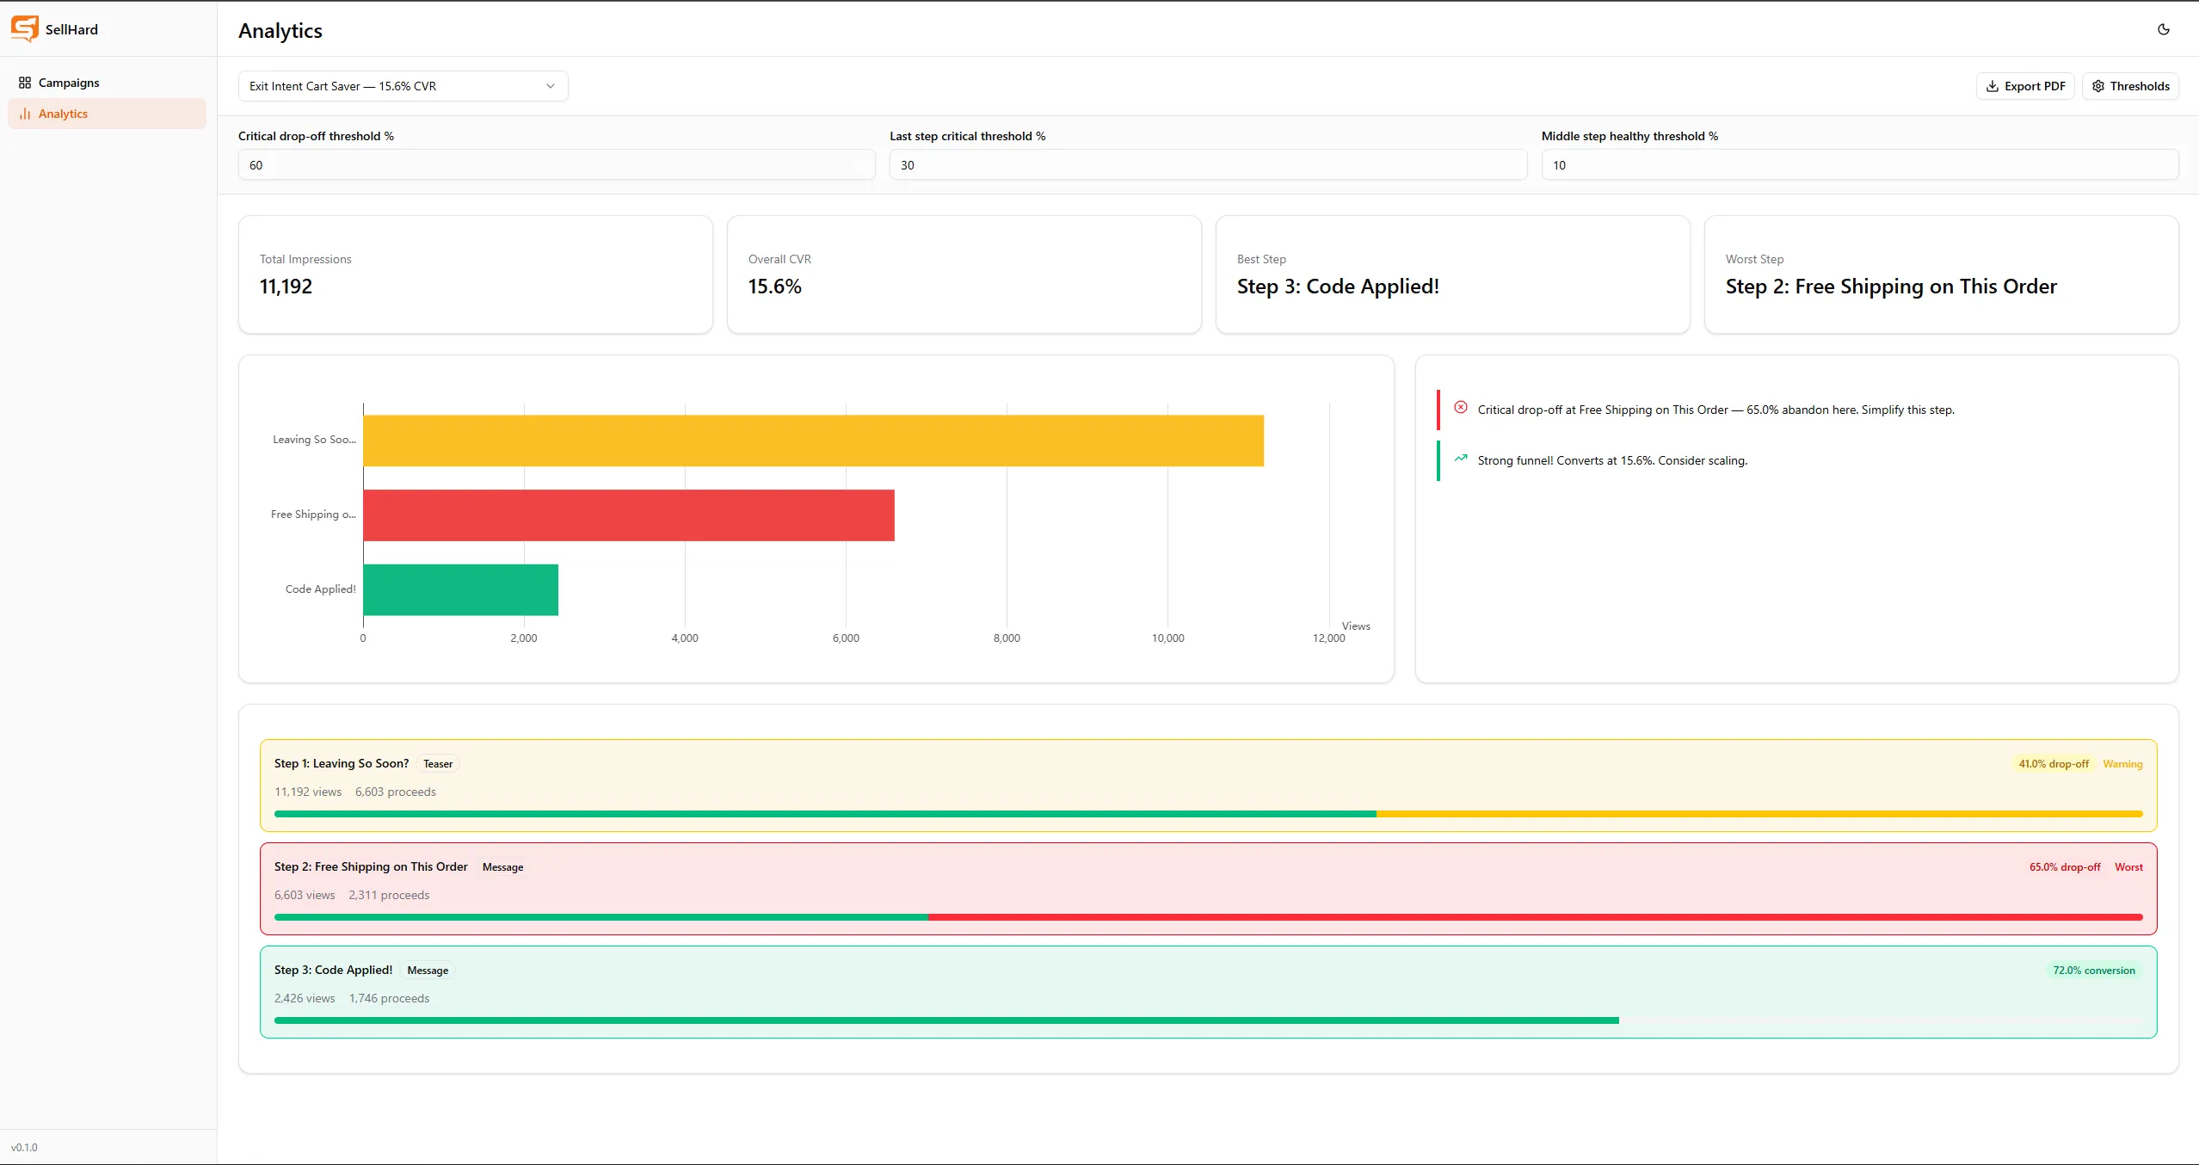
Task: Open the Exit Intent Cart Saver dropdown
Action: [x=403, y=86]
